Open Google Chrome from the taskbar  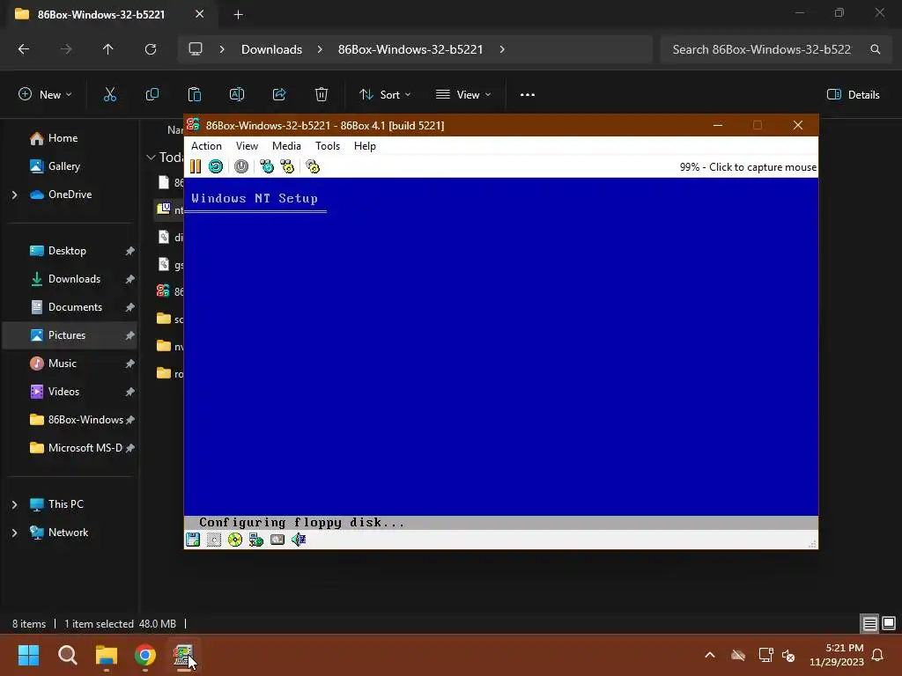coord(145,655)
